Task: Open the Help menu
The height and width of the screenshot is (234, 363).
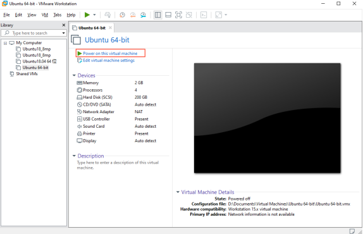Action: pyautogui.click(x=71, y=15)
